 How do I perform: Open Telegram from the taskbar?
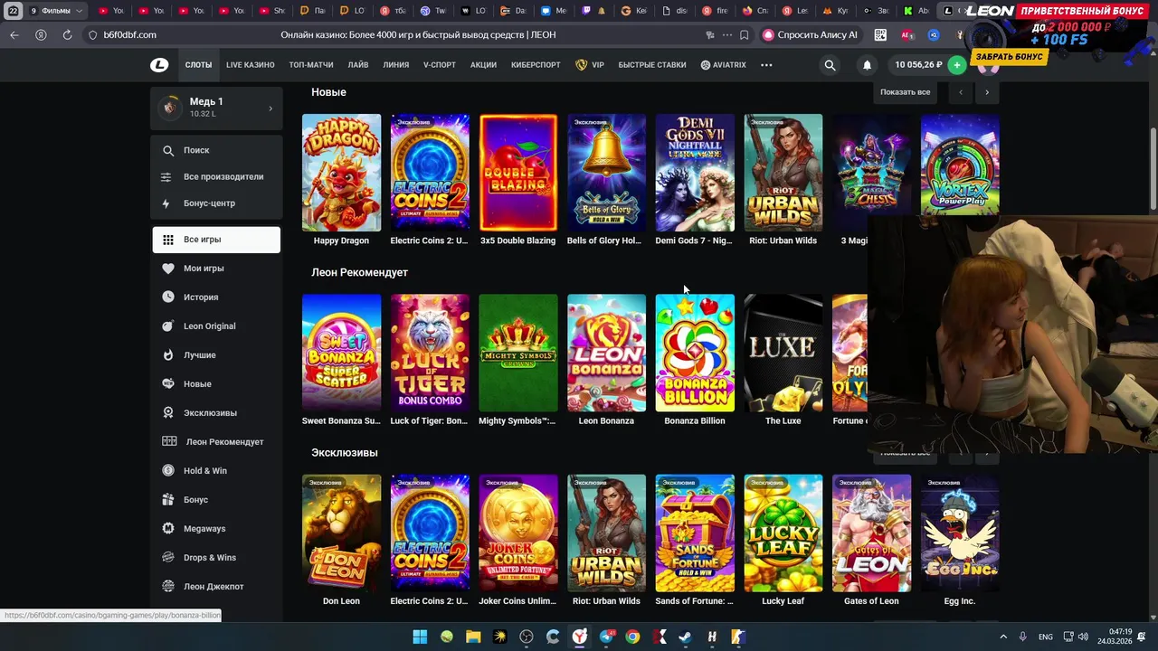pos(606,637)
